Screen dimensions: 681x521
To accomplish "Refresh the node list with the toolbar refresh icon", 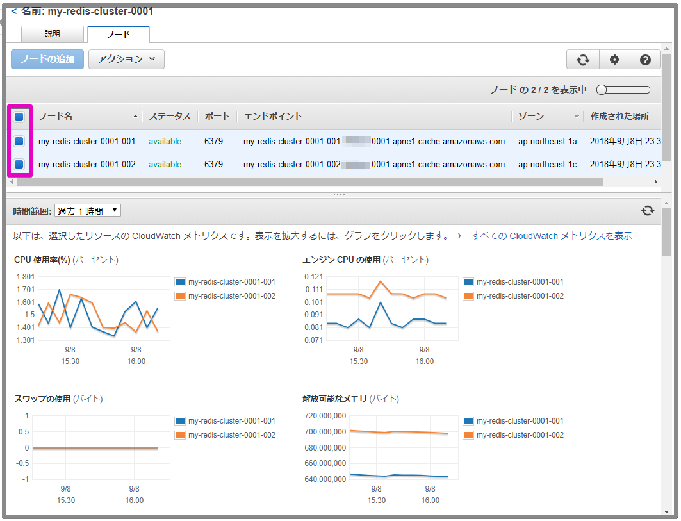I will pyautogui.click(x=583, y=60).
